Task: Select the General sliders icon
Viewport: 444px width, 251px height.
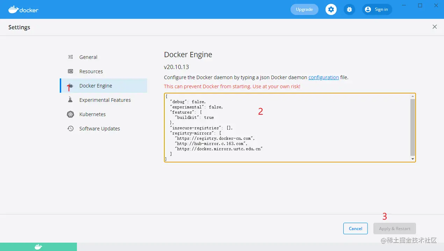Action: point(71,57)
